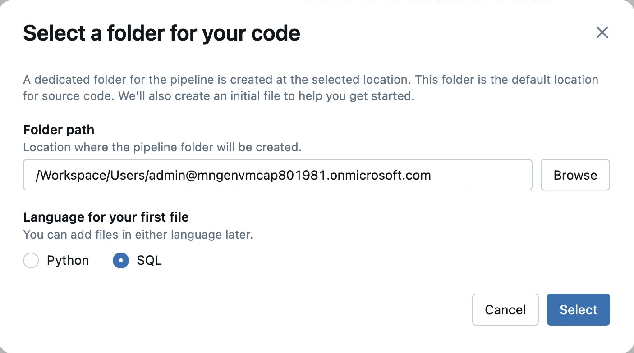Confirm folder choice with the Select button
The image size is (634, 353).
[578, 309]
